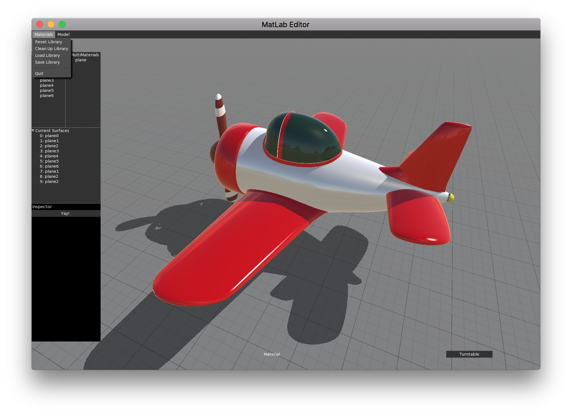Select Load Library from the menu
The image size is (572, 415).
coord(47,55)
